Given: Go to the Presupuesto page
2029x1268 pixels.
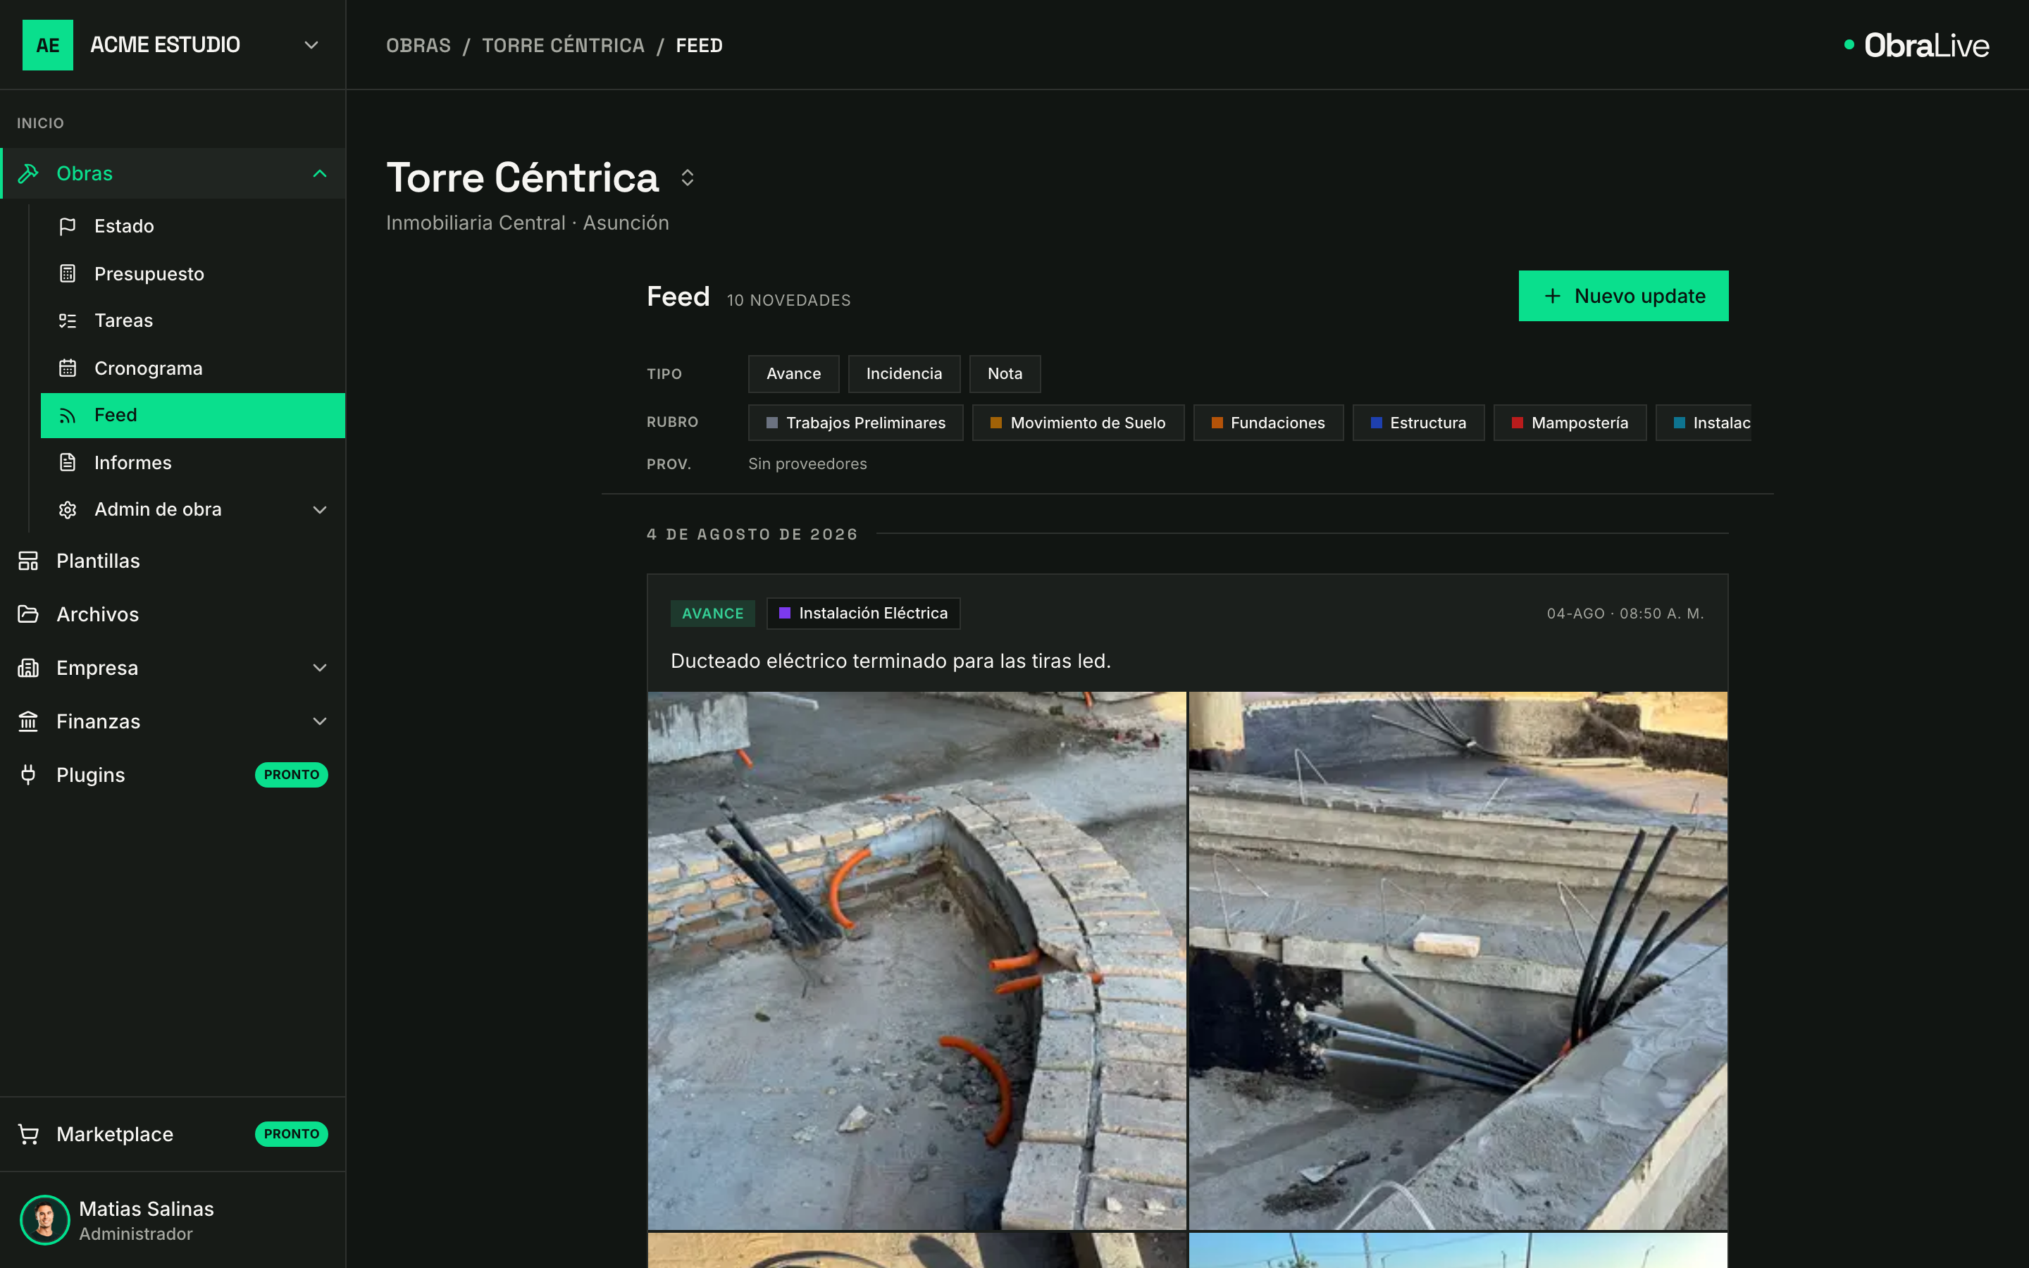Looking at the screenshot, I should coord(193,273).
